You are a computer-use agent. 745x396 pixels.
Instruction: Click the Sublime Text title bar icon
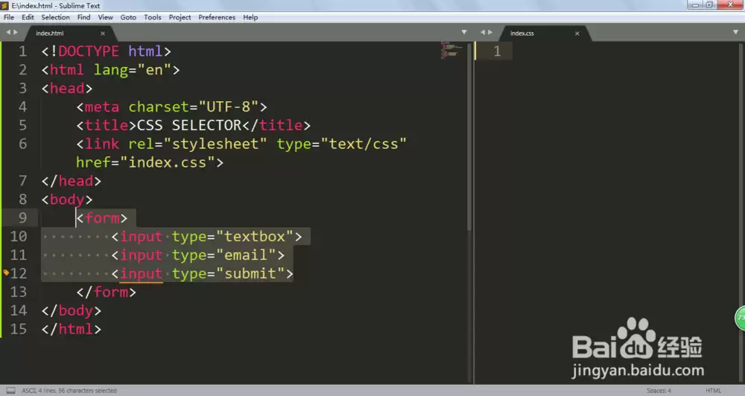point(4,6)
